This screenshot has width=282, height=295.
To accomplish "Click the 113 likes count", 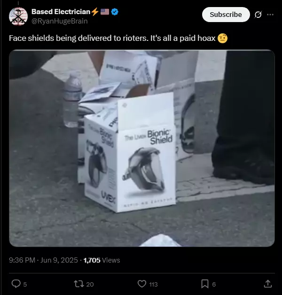I will (x=153, y=284).
